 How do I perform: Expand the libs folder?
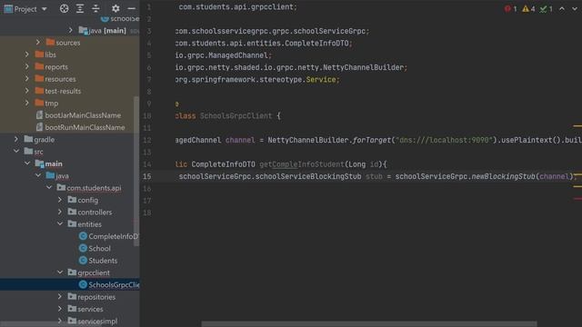[x=26, y=54]
